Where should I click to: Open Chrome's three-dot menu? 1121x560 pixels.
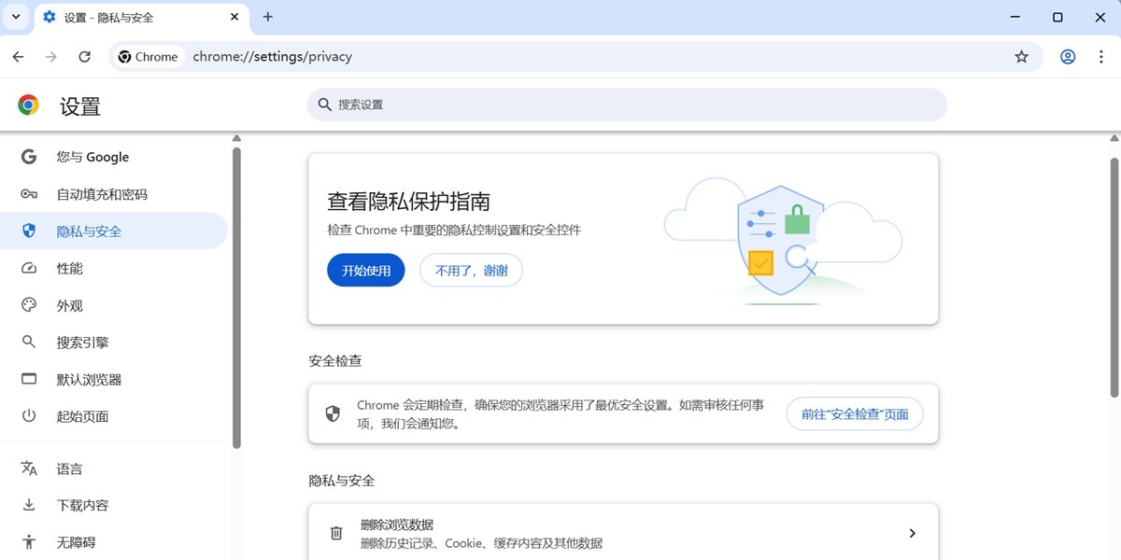1102,56
